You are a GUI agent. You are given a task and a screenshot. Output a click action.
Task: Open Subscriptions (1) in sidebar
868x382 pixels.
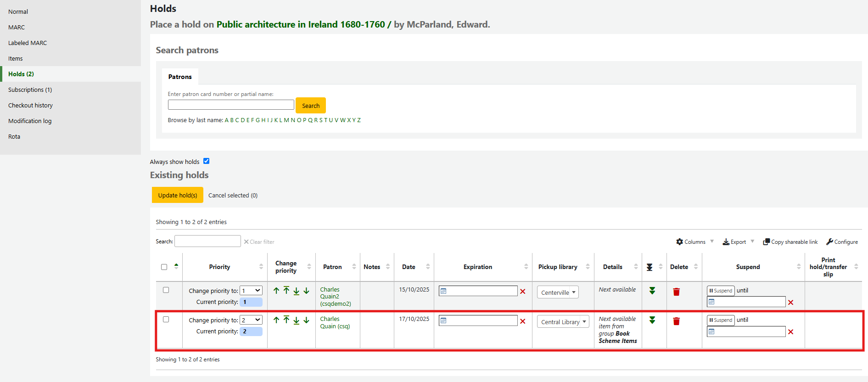[30, 90]
